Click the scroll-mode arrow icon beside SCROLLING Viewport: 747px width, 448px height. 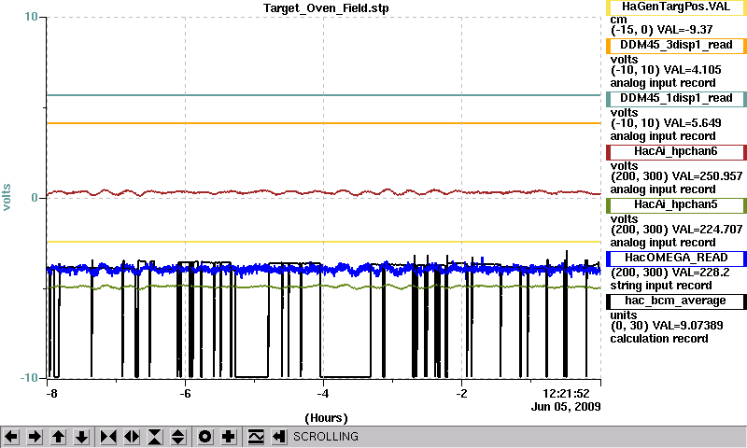(279, 437)
